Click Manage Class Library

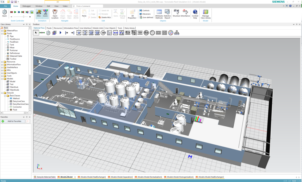click(206, 14)
